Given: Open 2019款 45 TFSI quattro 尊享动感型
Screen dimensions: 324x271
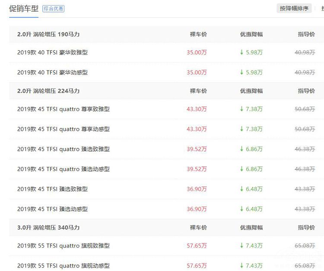Looking at the screenshot, I should [64, 129].
